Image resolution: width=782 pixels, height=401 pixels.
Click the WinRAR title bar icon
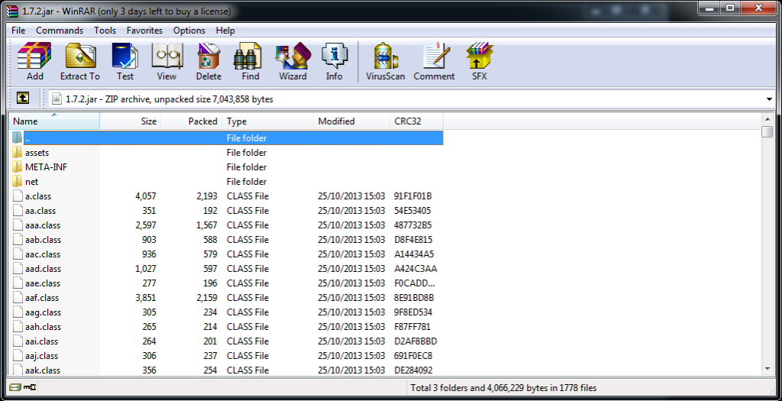click(14, 11)
